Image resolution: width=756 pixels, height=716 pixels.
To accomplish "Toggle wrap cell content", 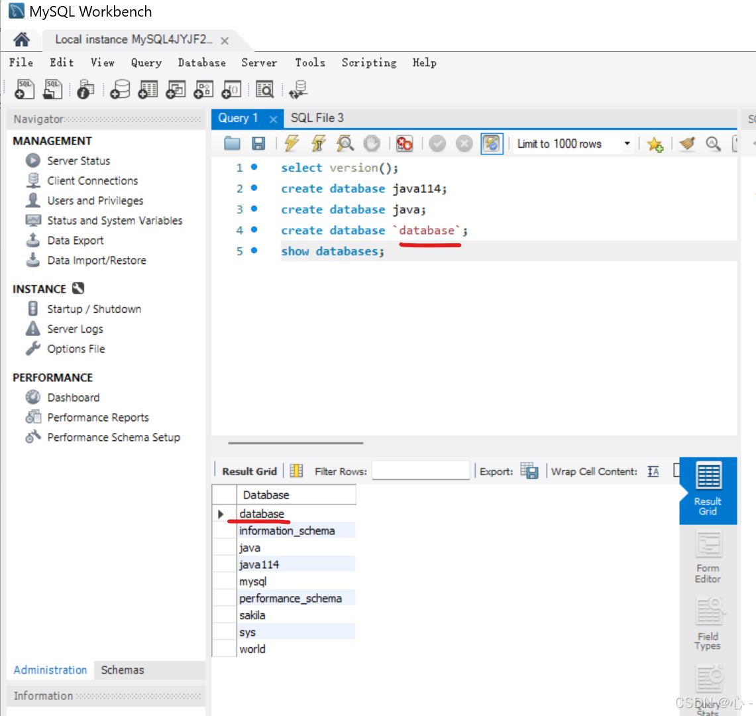I will click(653, 471).
